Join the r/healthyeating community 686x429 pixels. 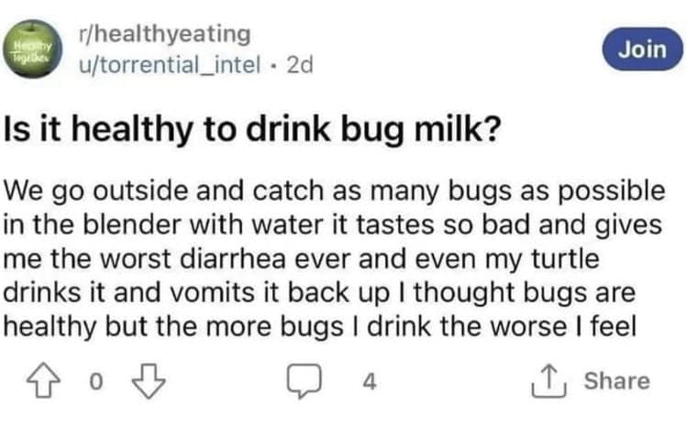point(641,49)
